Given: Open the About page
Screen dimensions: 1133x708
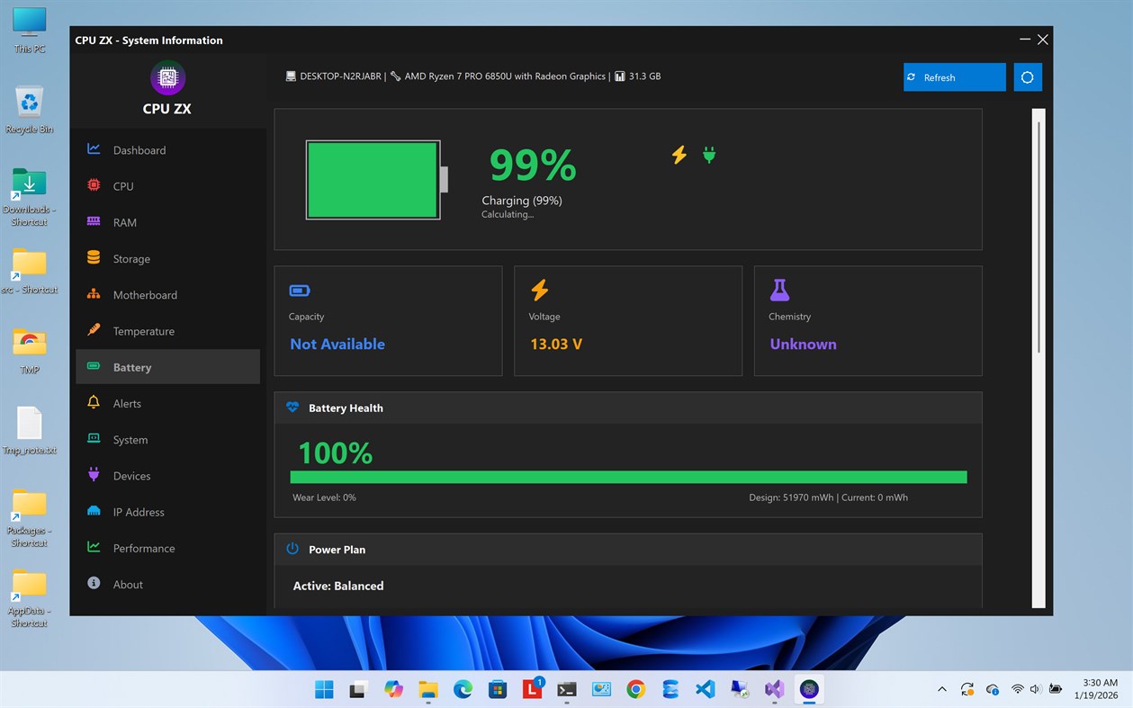Looking at the screenshot, I should tap(127, 584).
